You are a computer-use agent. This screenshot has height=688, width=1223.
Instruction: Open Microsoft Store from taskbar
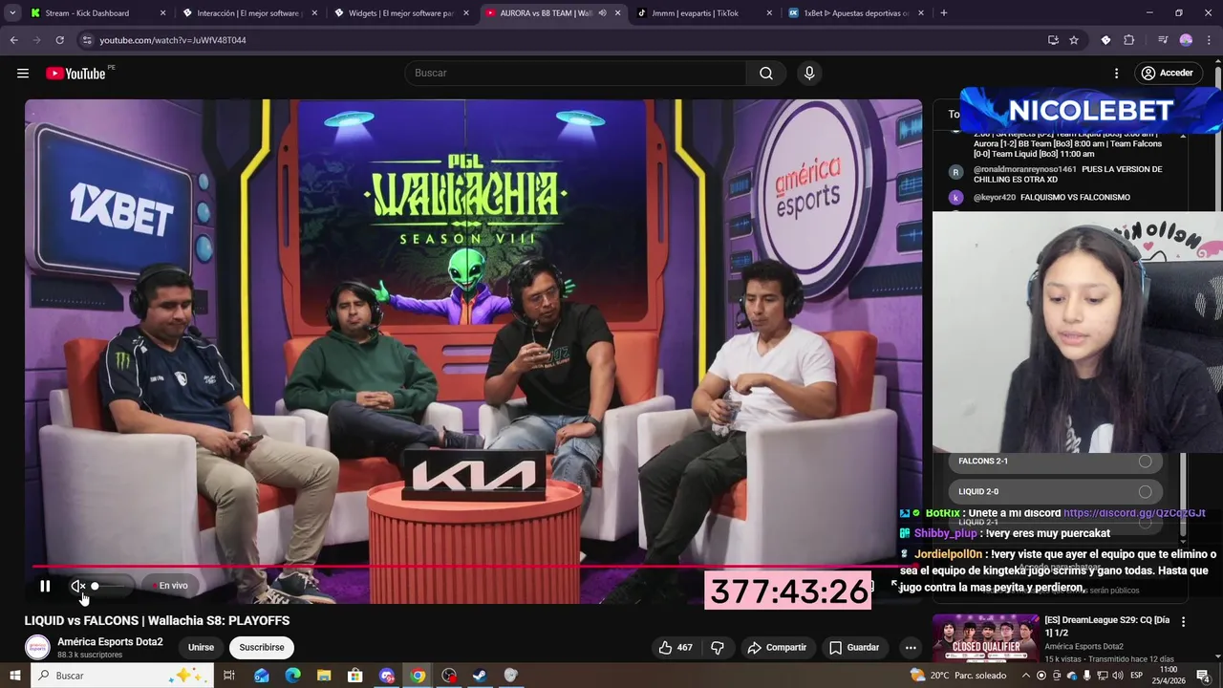click(354, 676)
